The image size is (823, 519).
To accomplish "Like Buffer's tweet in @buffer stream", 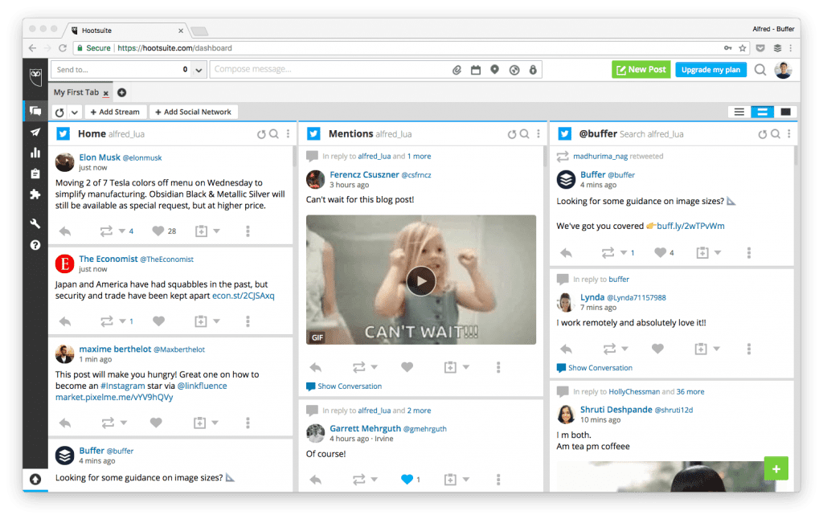I will [x=661, y=252].
